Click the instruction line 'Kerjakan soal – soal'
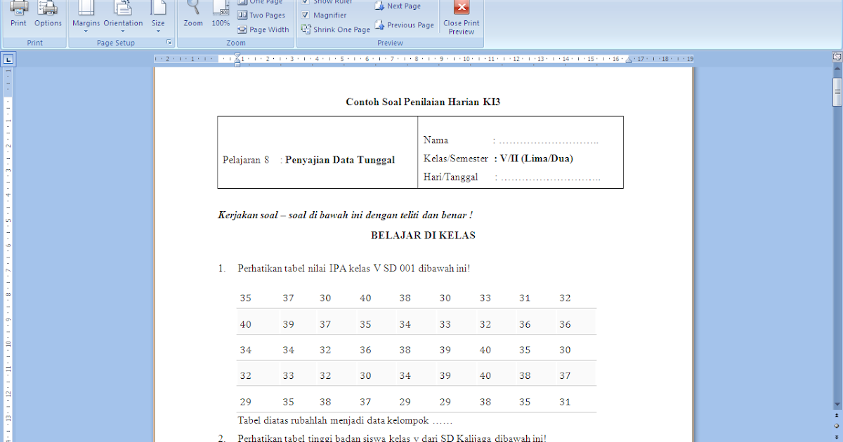 click(345, 215)
